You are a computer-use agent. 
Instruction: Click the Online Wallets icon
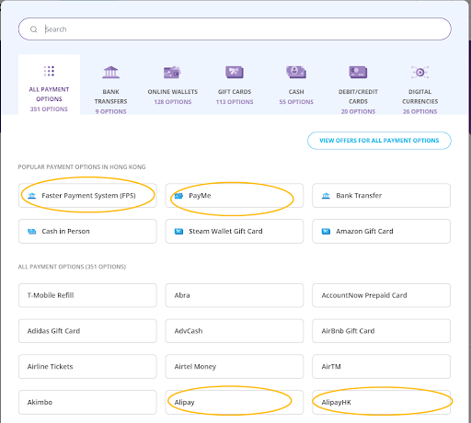[172, 73]
